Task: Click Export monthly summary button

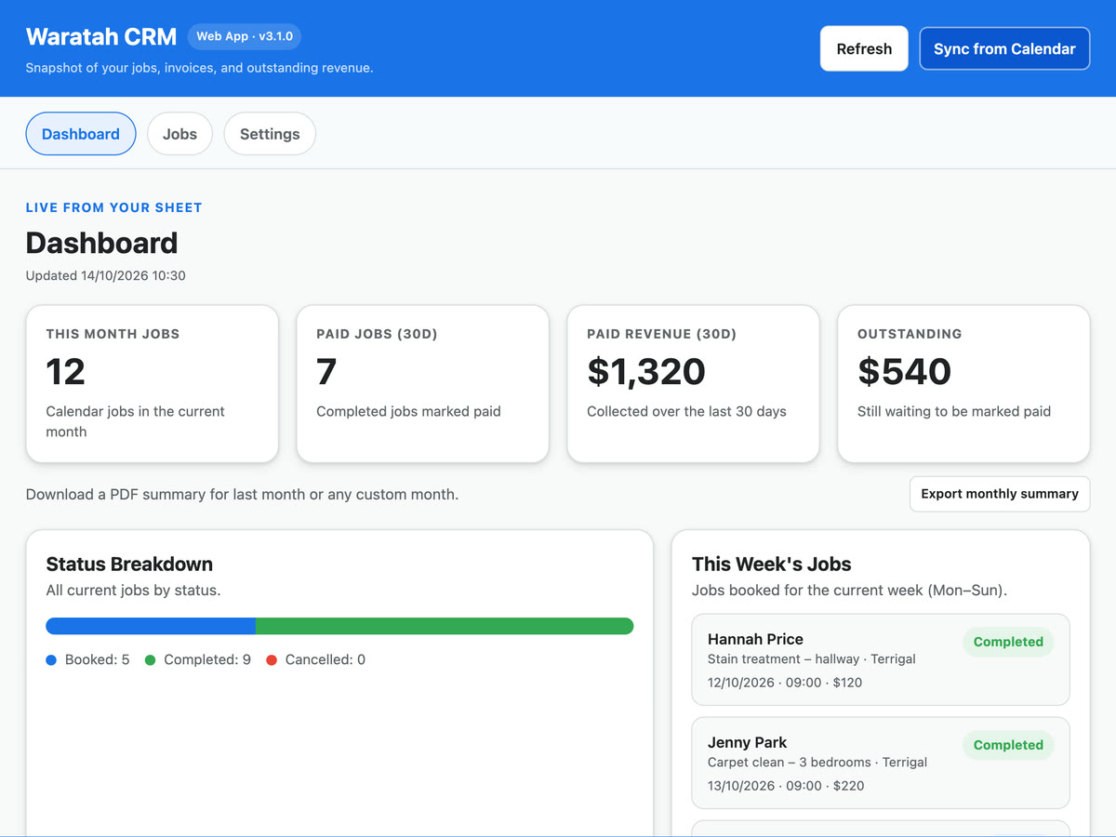Action: (x=1000, y=494)
